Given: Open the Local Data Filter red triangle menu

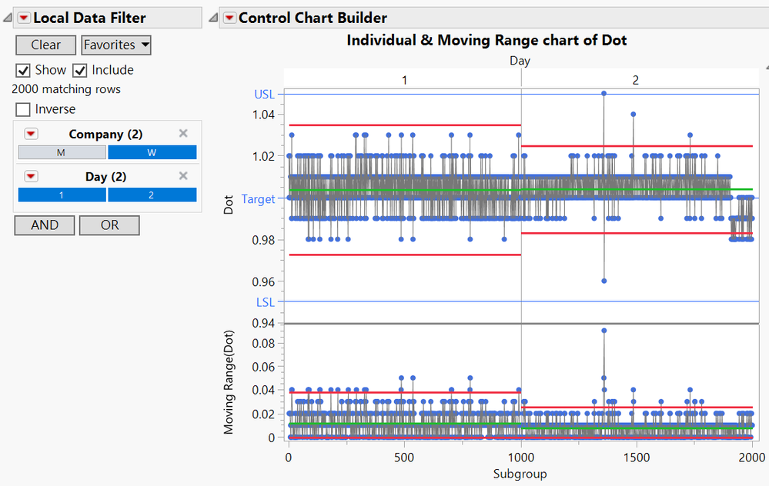Looking at the screenshot, I should click(23, 18).
